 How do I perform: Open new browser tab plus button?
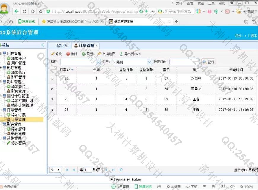pos(176,21)
